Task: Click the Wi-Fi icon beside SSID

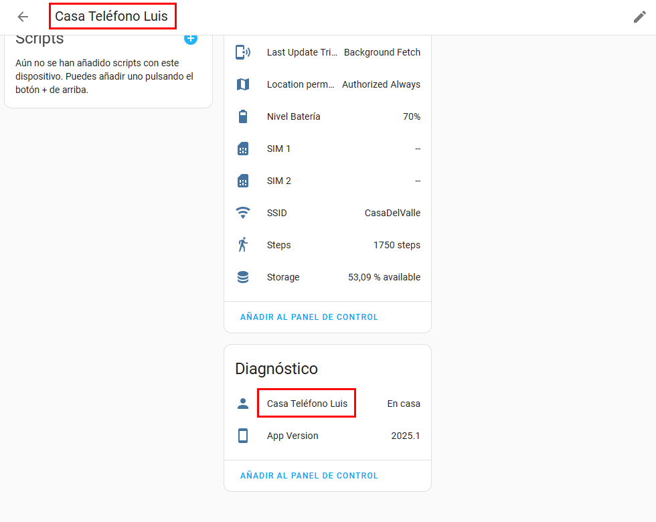Action: [x=243, y=213]
